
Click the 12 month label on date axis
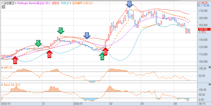point(44,104)
